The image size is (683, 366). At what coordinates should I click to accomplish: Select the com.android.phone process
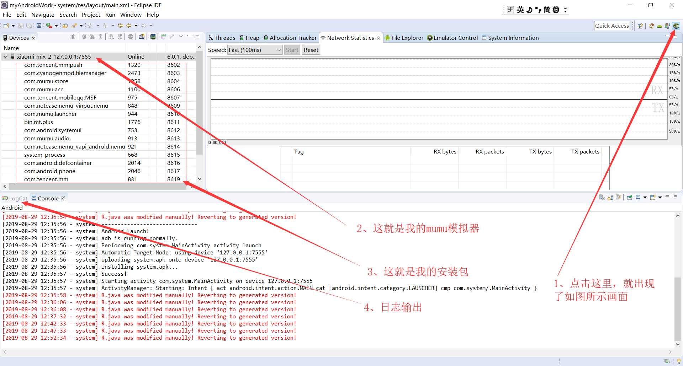pyautogui.click(x=50, y=171)
